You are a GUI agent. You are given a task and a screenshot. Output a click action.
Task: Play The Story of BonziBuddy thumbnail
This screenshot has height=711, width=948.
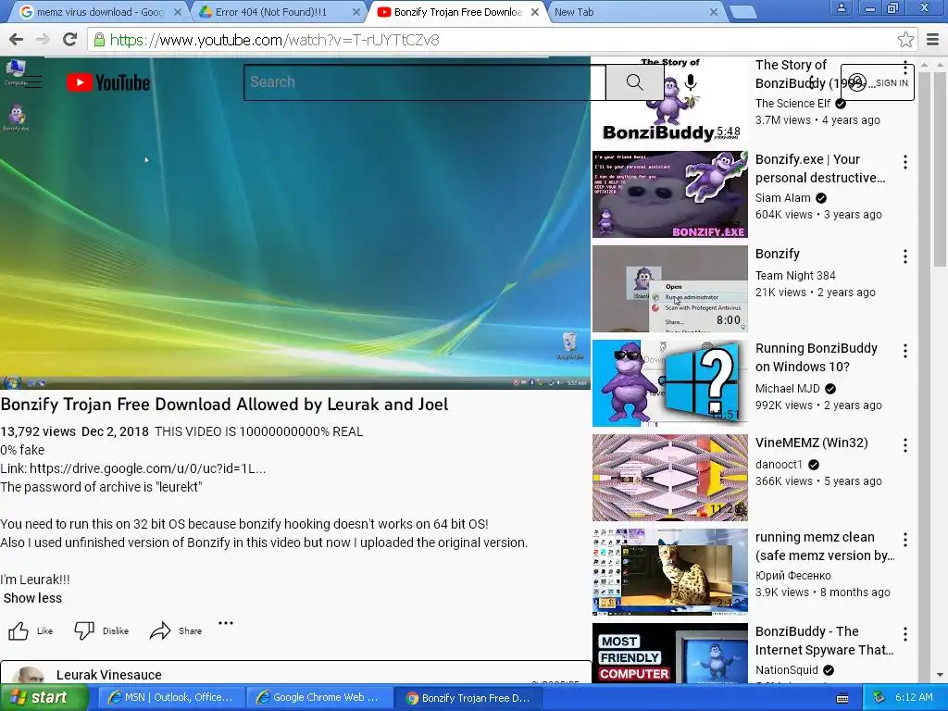(670, 100)
